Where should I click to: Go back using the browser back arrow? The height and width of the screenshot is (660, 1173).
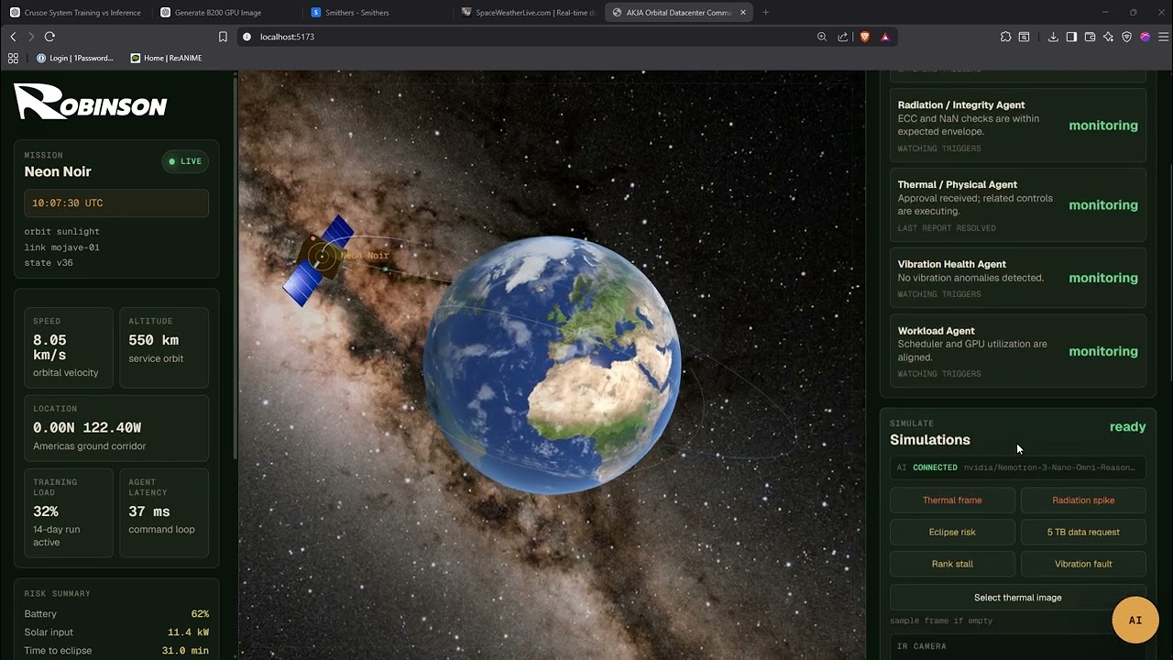click(13, 37)
